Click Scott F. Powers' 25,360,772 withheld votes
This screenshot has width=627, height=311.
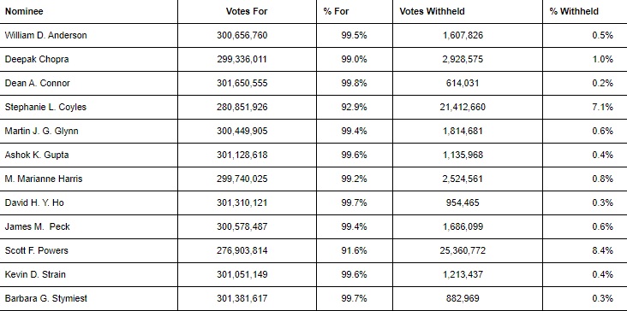463,251
